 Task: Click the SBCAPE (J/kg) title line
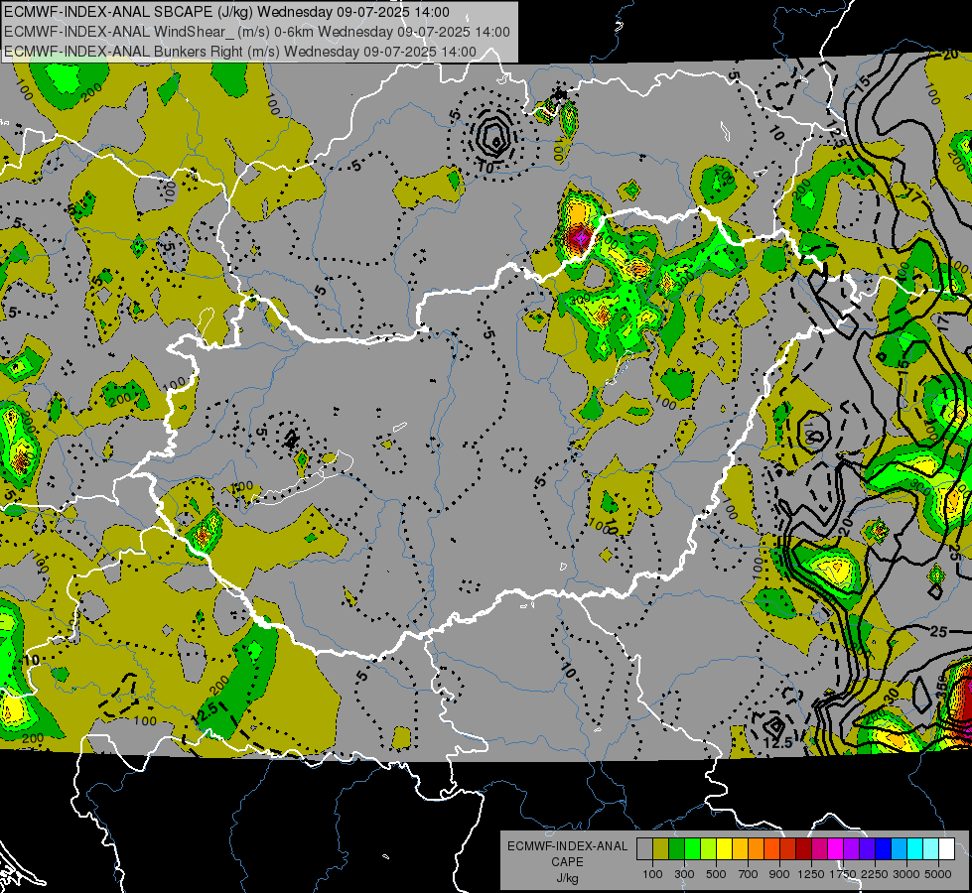(226, 12)
